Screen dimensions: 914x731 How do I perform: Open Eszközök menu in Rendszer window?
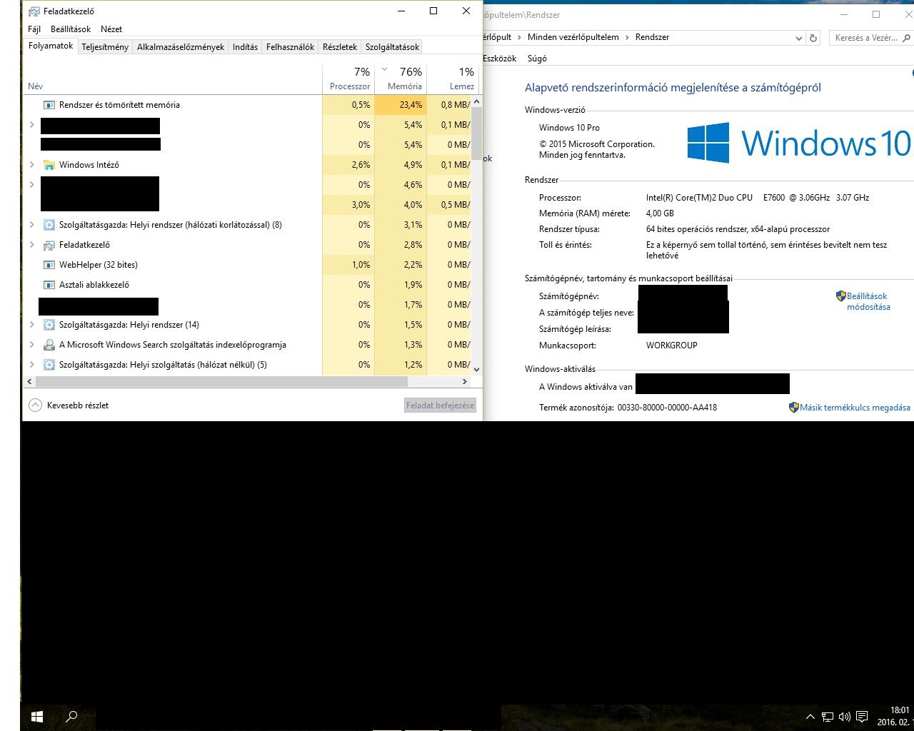tap(499, 59)
